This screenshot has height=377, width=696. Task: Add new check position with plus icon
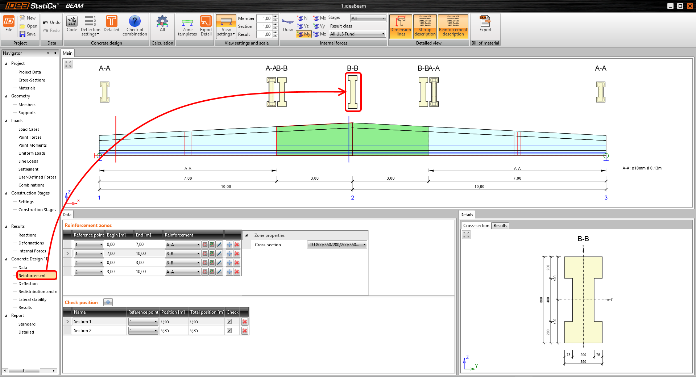tap(108, 302)
